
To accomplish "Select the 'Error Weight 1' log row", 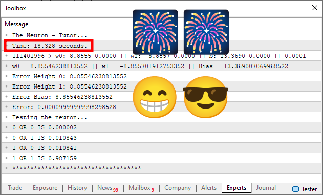I will tap(162, 86).
